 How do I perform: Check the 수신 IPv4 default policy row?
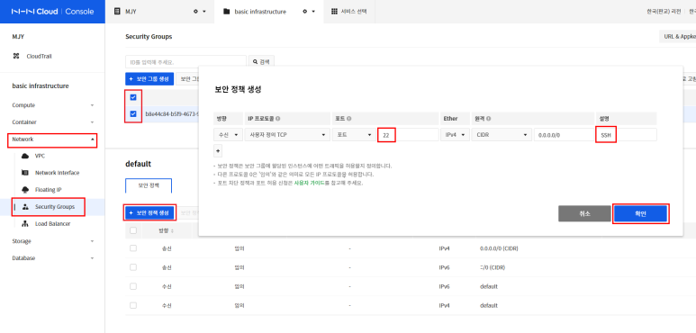click(x=133, y=305)
